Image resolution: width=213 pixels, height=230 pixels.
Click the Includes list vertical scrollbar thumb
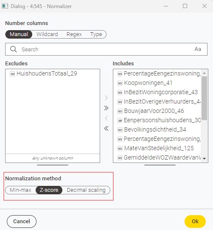204,98
